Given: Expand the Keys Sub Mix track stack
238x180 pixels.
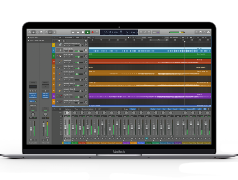Looking at the screenshot, I should 57,96.
